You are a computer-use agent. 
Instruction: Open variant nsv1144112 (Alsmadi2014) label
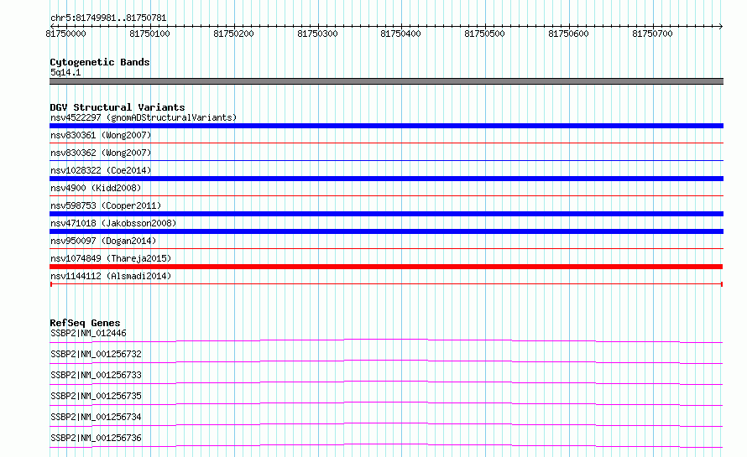111,276
